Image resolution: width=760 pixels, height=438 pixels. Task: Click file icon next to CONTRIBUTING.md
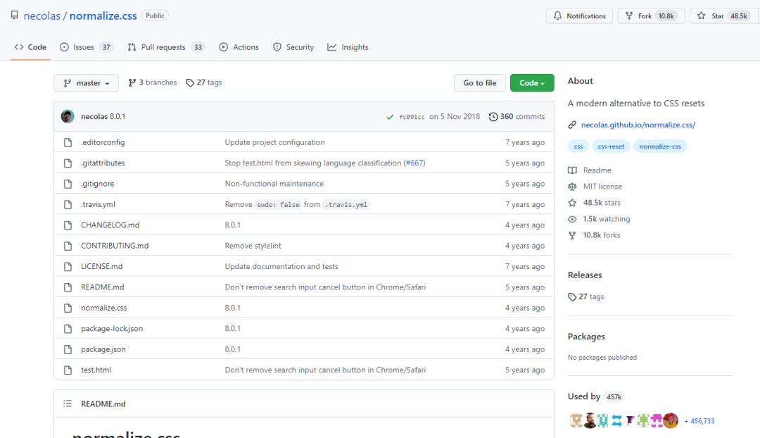(x=68, y=246)
